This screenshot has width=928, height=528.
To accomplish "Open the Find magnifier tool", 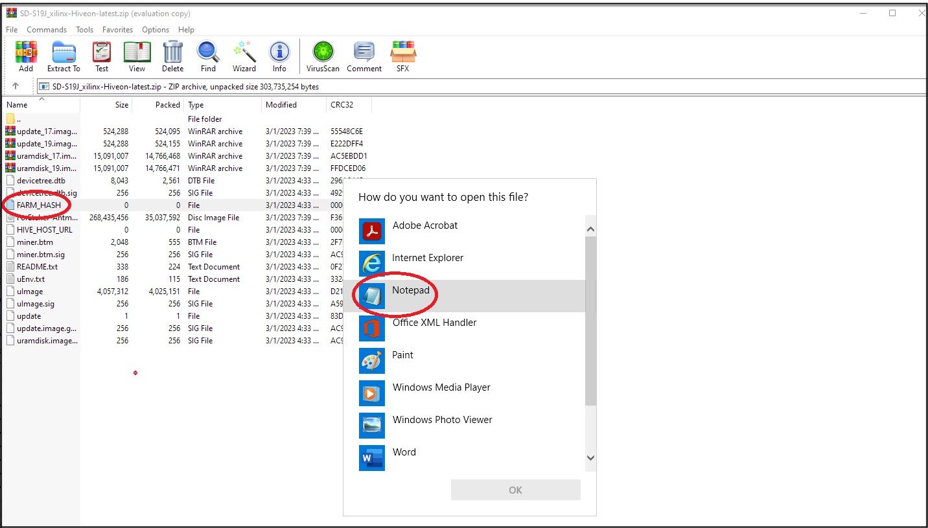I will coord(208,56).
